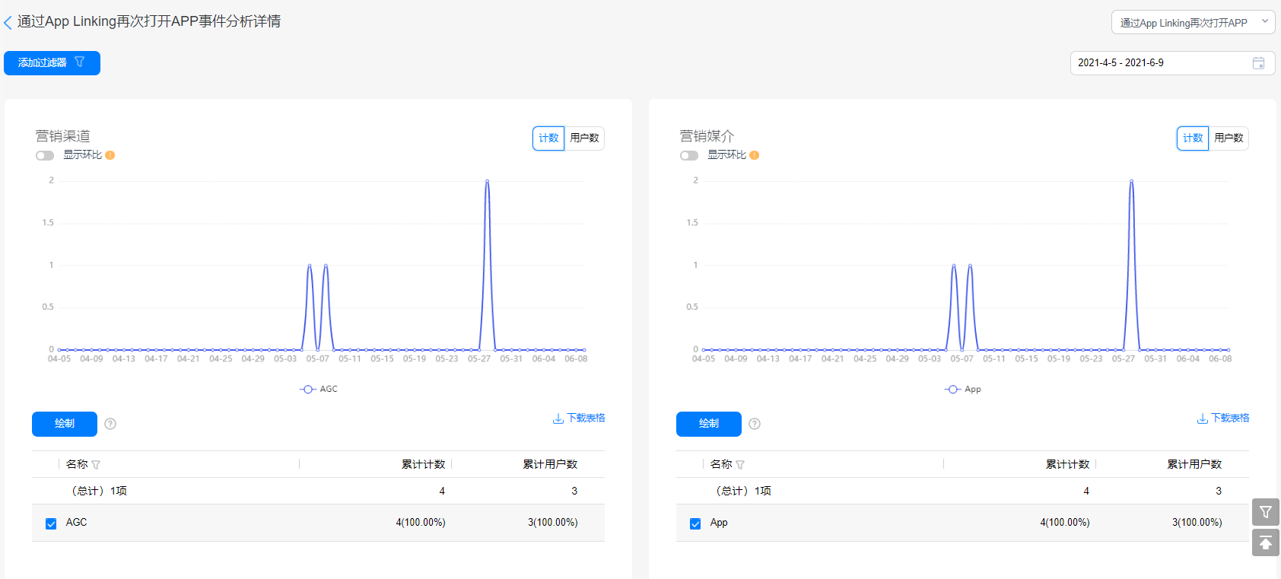The width and height of the screenshot is (1281, 579).
Task: Click the peak data point in 营销媒介 chart
Action: coord(1131,181)
